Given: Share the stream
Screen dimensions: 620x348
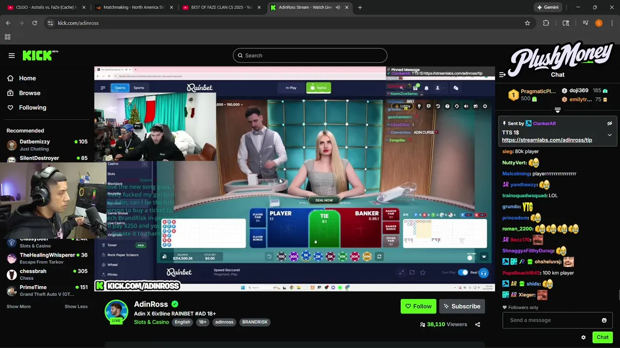Looking at the screenshot, I should (x=478, y=324).
